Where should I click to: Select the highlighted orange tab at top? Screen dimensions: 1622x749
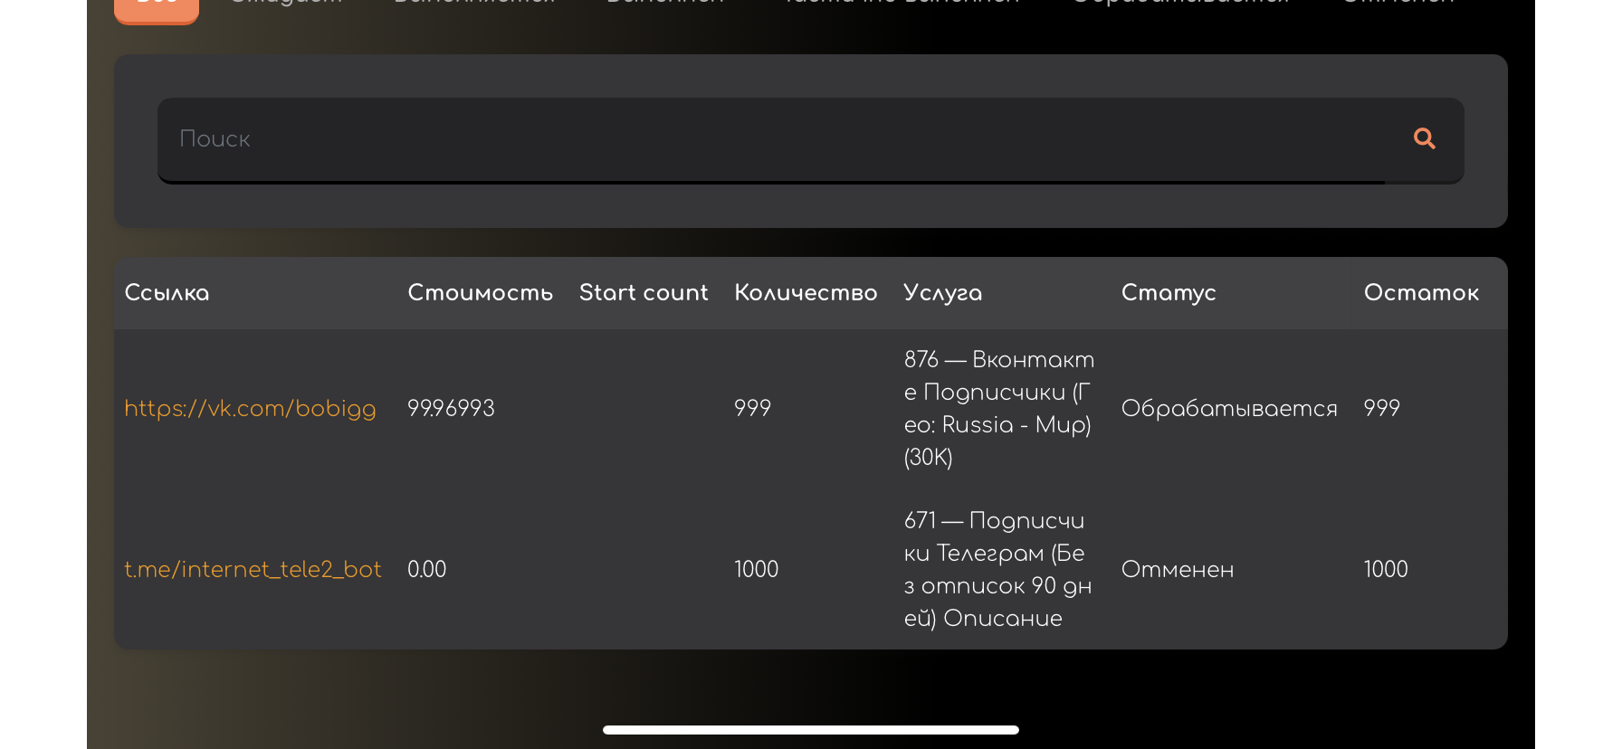tap(157, 11)
